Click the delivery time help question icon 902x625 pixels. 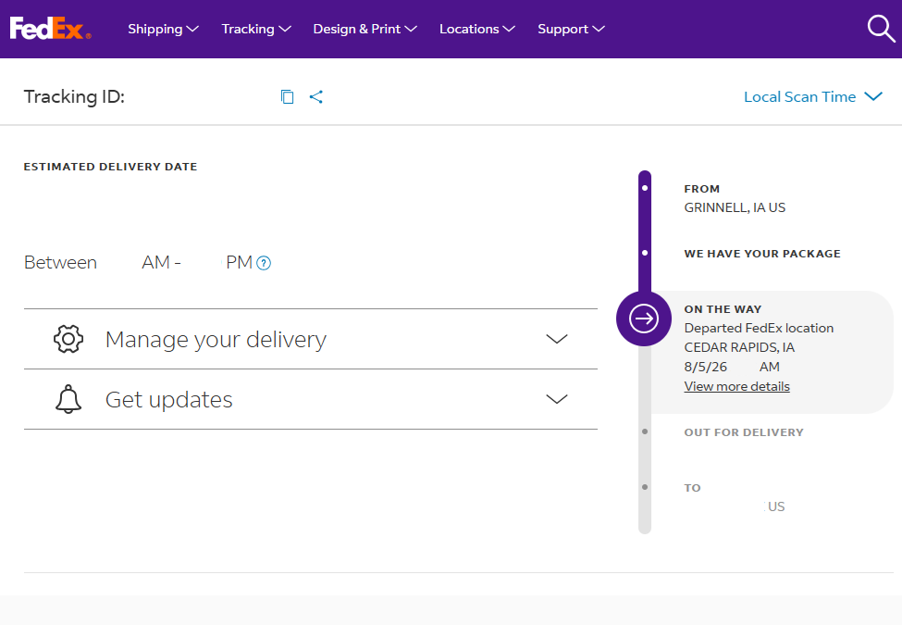tap(264, 263)
